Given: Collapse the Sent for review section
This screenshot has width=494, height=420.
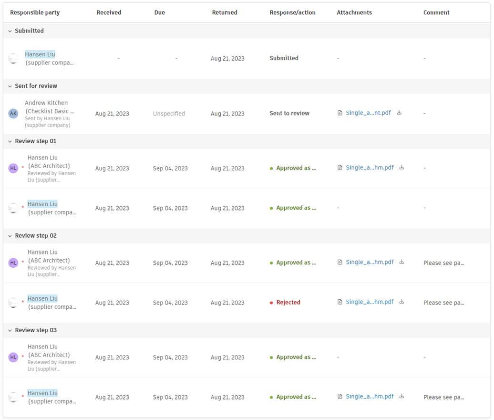Looking at the screenshot, I should coord(10,86).
